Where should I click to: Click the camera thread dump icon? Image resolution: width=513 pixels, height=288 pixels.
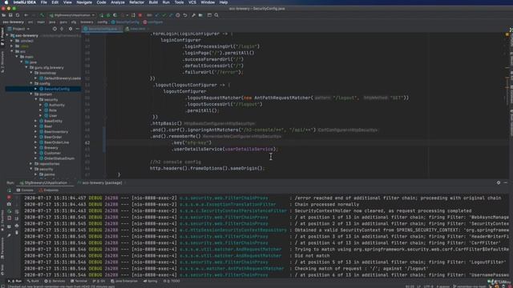(9, 205)
